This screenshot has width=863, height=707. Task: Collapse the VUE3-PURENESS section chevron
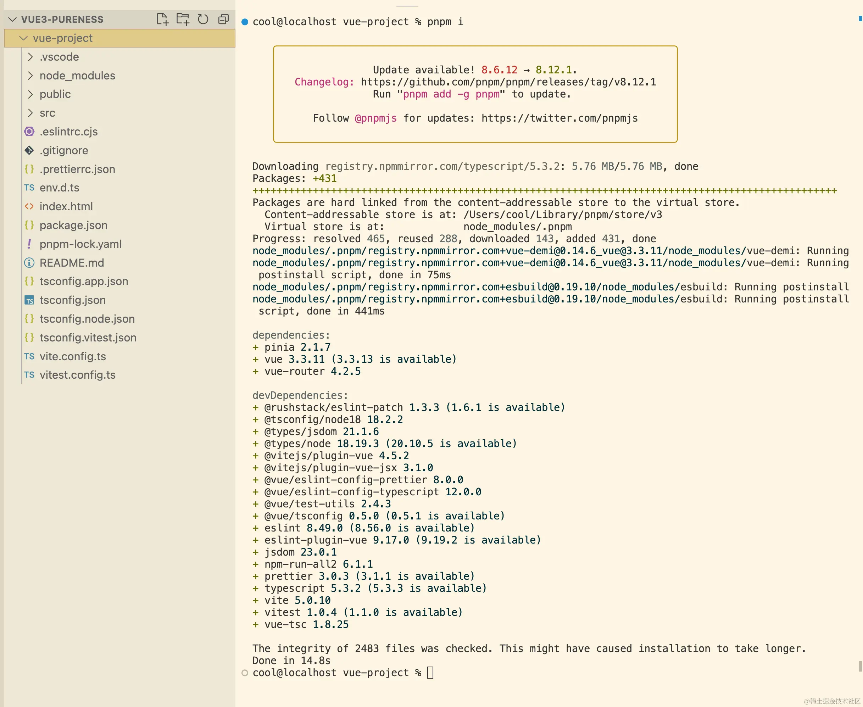click(13, 19)
